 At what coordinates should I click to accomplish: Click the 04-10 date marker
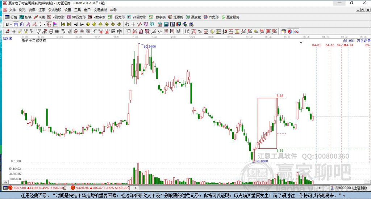pyautogui.click(x=330, y=45)
